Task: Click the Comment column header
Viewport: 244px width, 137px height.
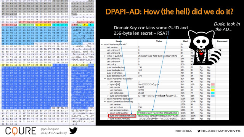Action: (x=222, y=41)
